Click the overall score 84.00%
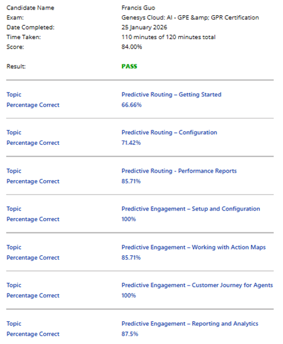 pos(132,47)
